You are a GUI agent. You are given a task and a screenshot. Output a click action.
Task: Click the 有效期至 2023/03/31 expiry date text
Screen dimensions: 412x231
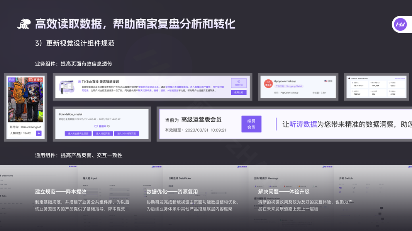coord(195,130)
